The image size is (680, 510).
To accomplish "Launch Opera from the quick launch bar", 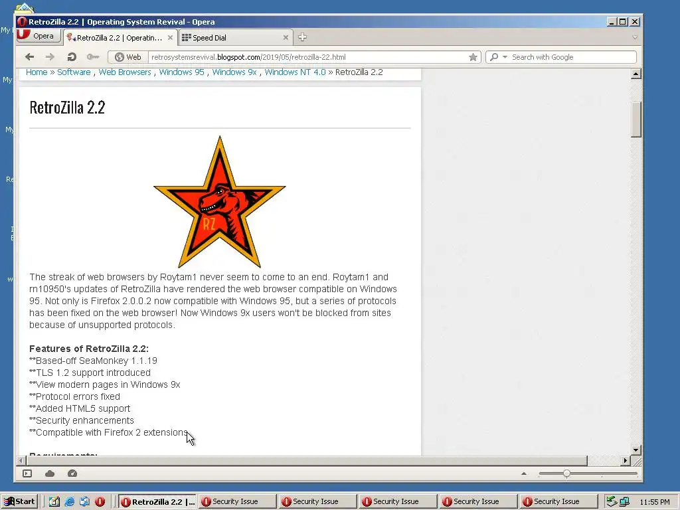I will pyautogui.click(x=100, y=501).
